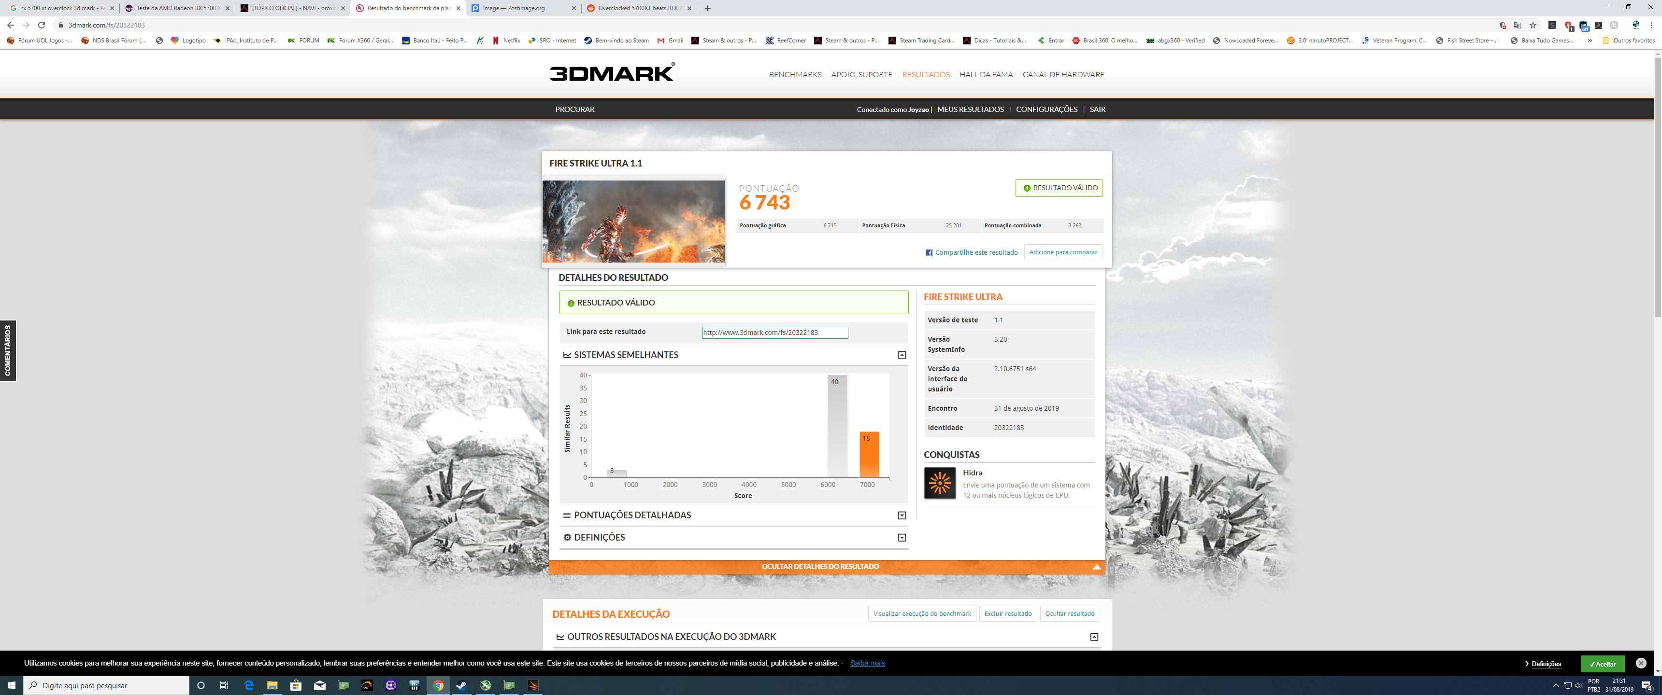
Task: Click the Ocultar resultado button
Action: click(1069, 614)
